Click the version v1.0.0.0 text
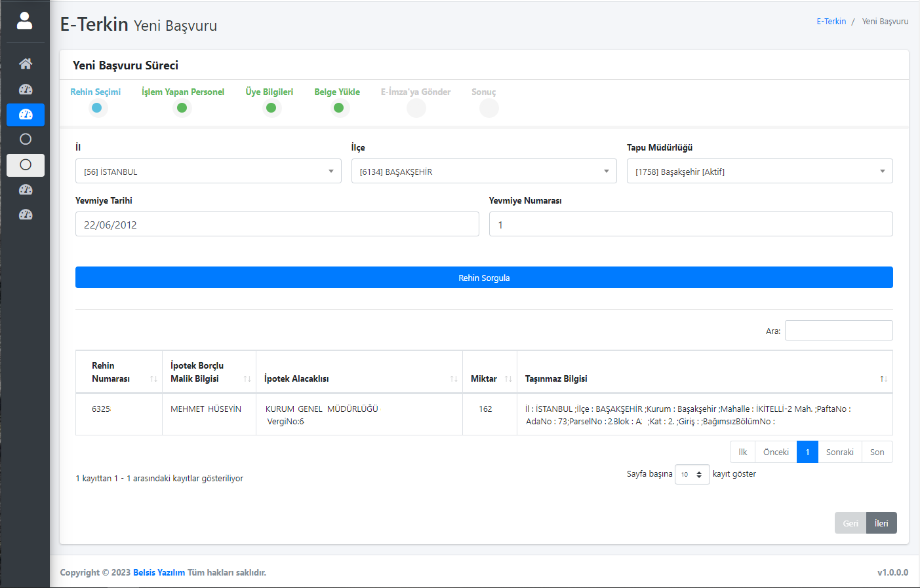The width and height of the screenshot is (920, 588). pos(892,572)
